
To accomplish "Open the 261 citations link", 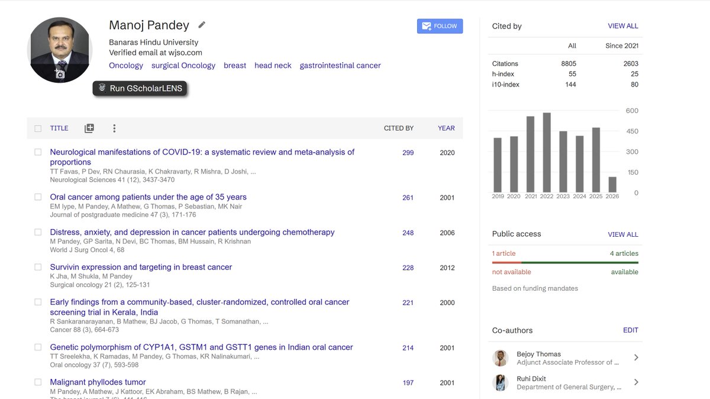I will click(408, 198).
